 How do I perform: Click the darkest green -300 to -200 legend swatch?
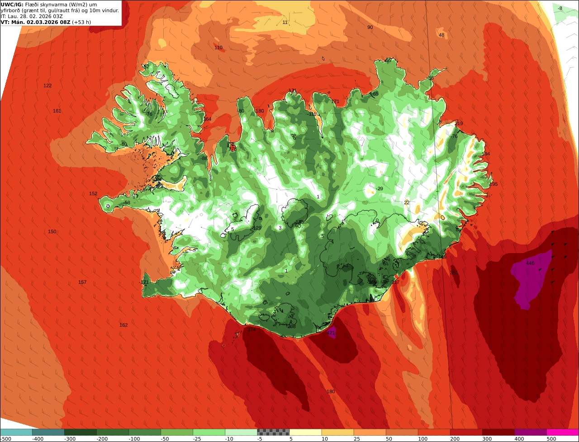(81, 432)
